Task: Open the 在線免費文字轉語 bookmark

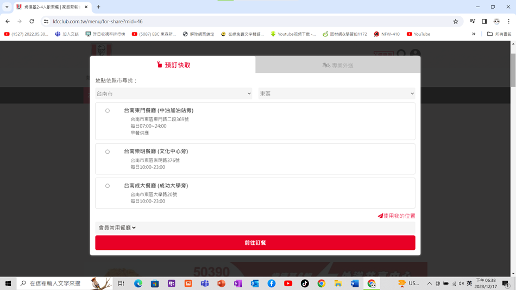Action: click(x=243, y=34)
